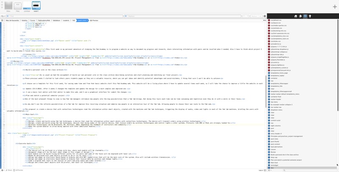Open the navigator sort options menu at the bottom
Screen dimensions: 339x172
point(270,170)
